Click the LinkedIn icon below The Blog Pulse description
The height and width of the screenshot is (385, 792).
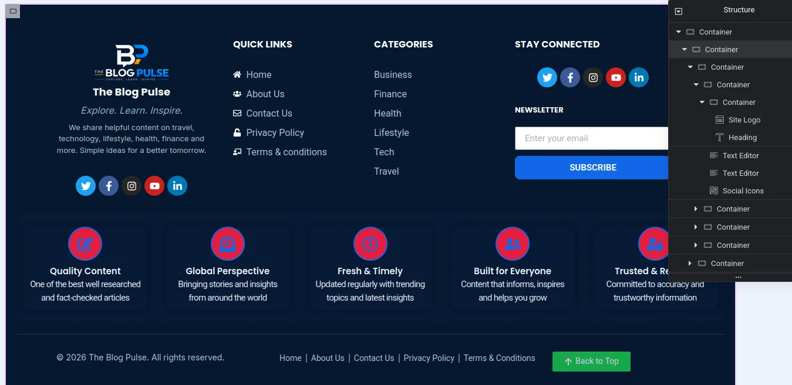coord(177,186)
